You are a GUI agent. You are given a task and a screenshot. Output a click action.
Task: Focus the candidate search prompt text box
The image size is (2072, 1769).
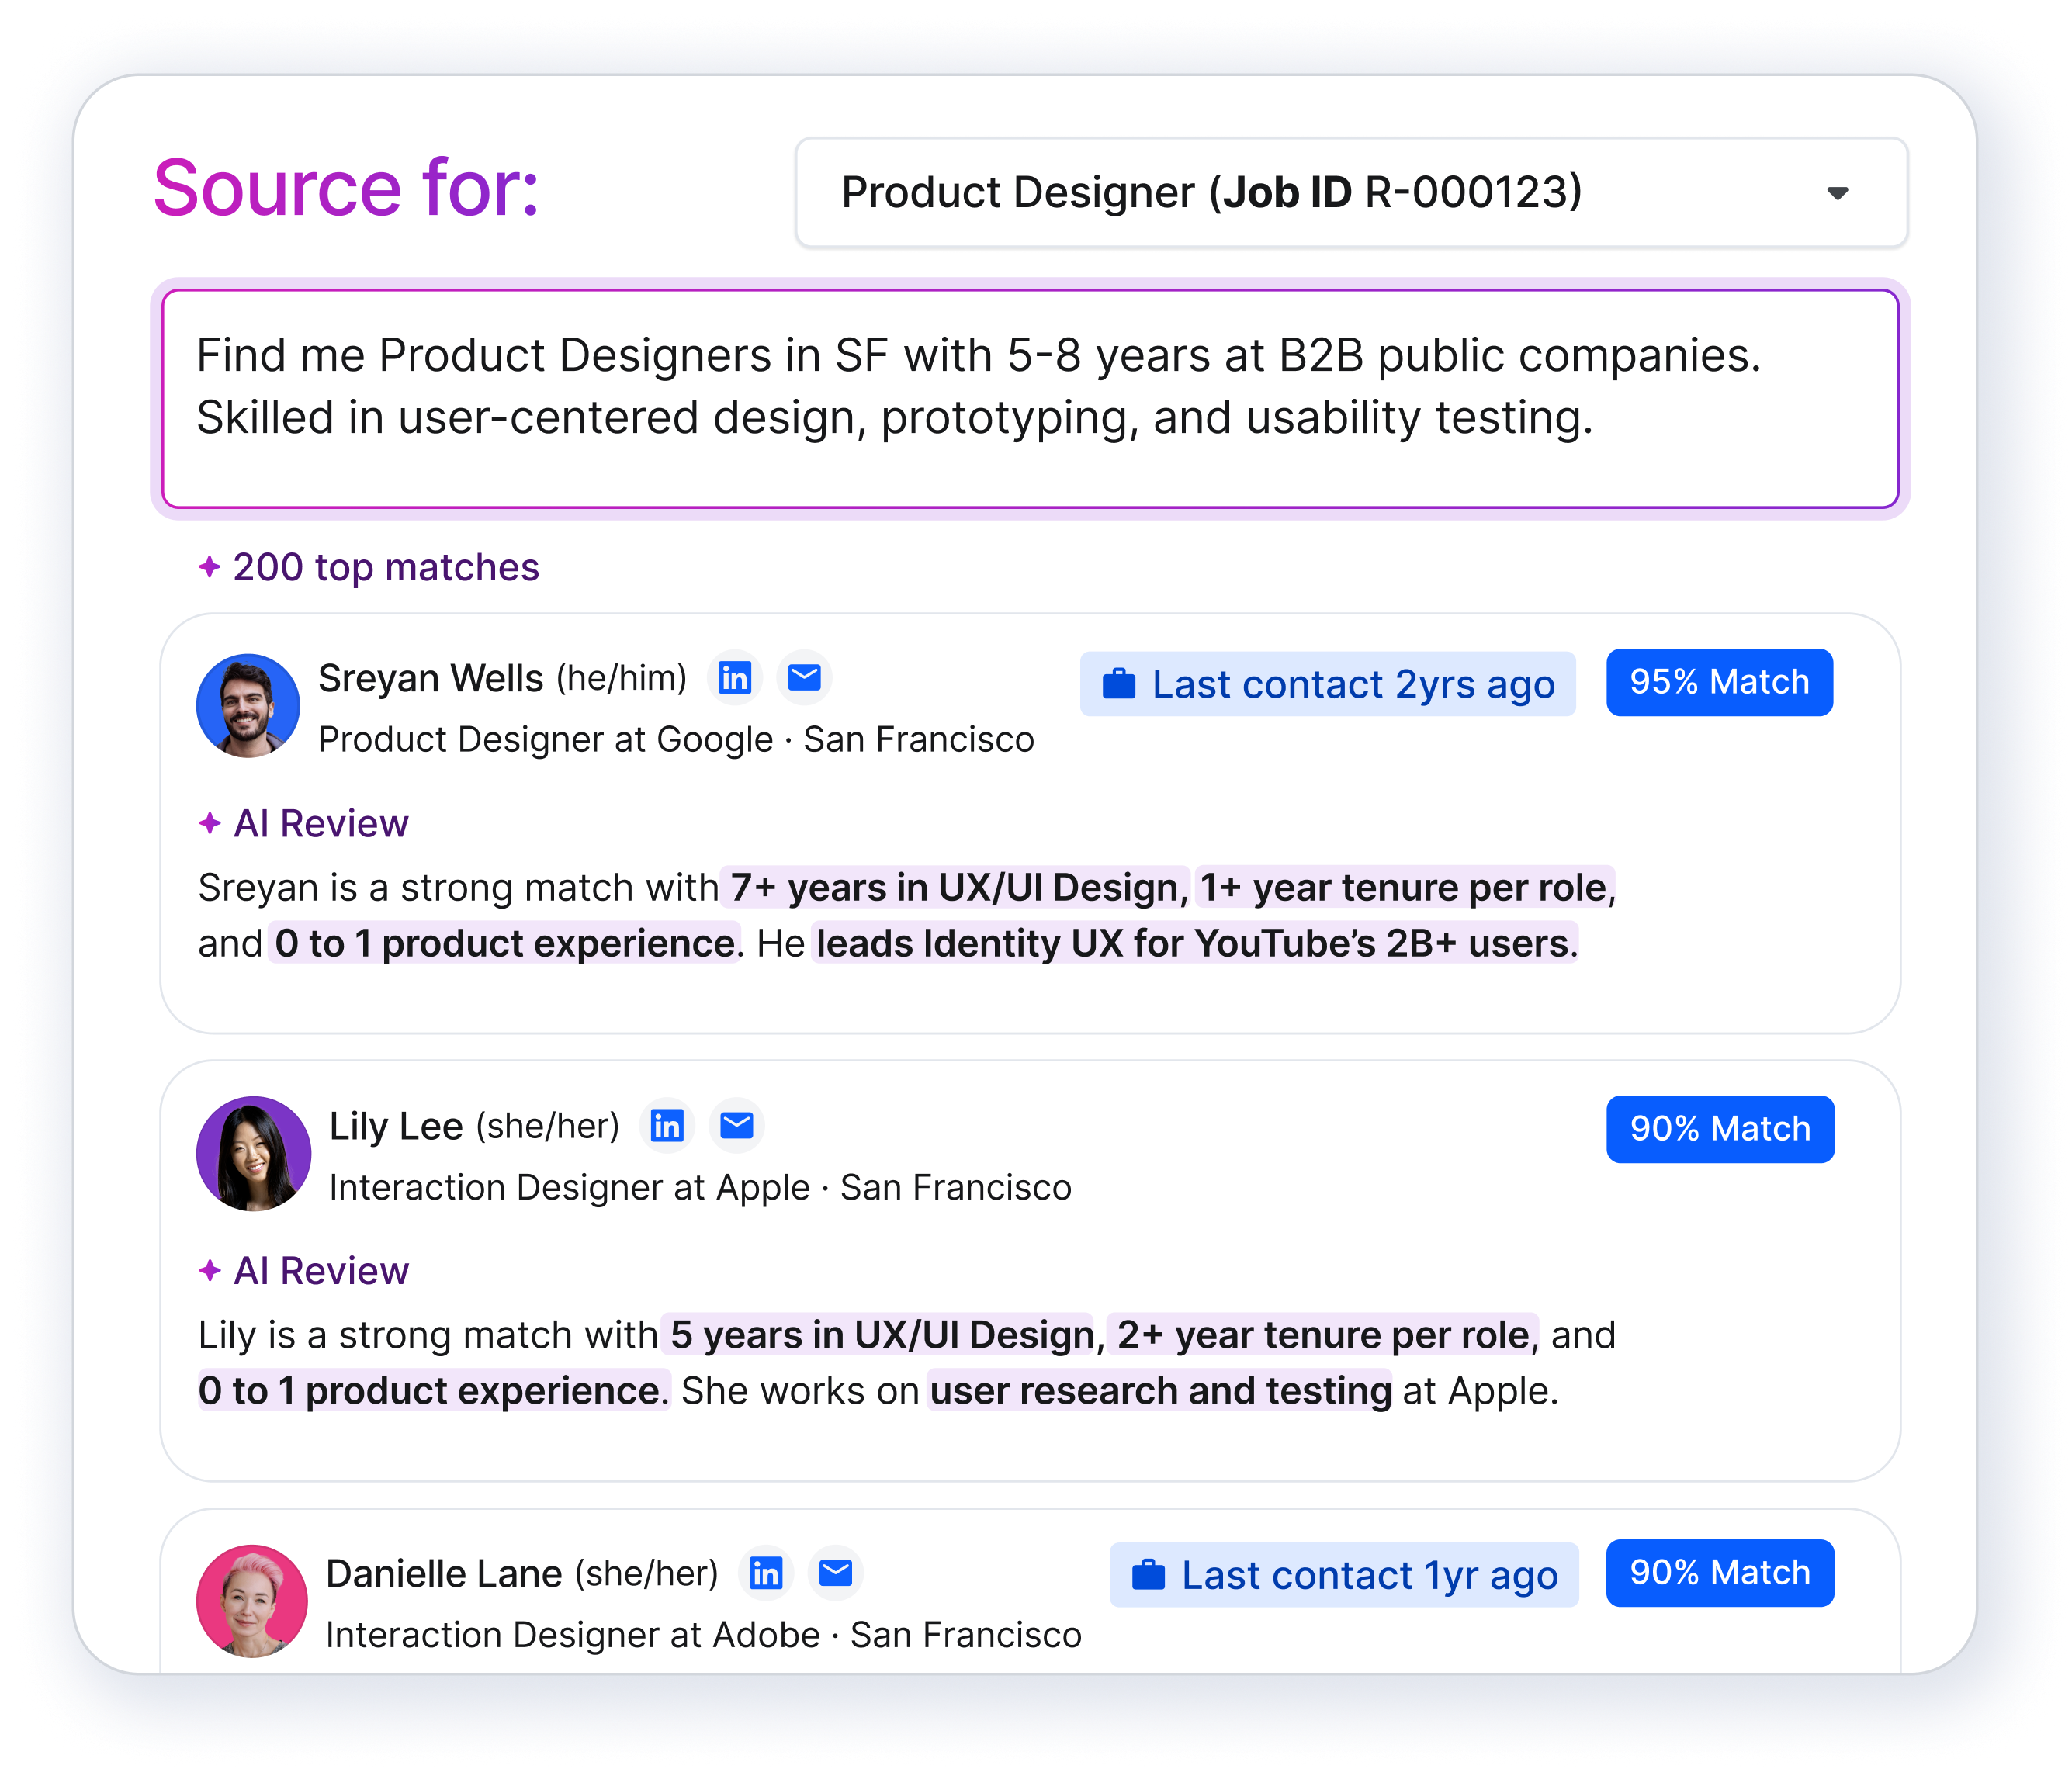1030,398
